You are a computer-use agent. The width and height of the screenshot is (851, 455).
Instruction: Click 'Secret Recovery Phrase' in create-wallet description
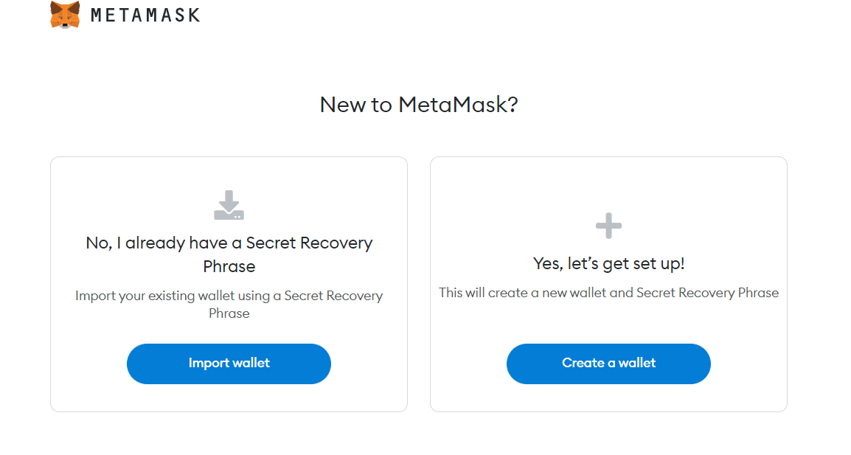[x=707, y=293]
